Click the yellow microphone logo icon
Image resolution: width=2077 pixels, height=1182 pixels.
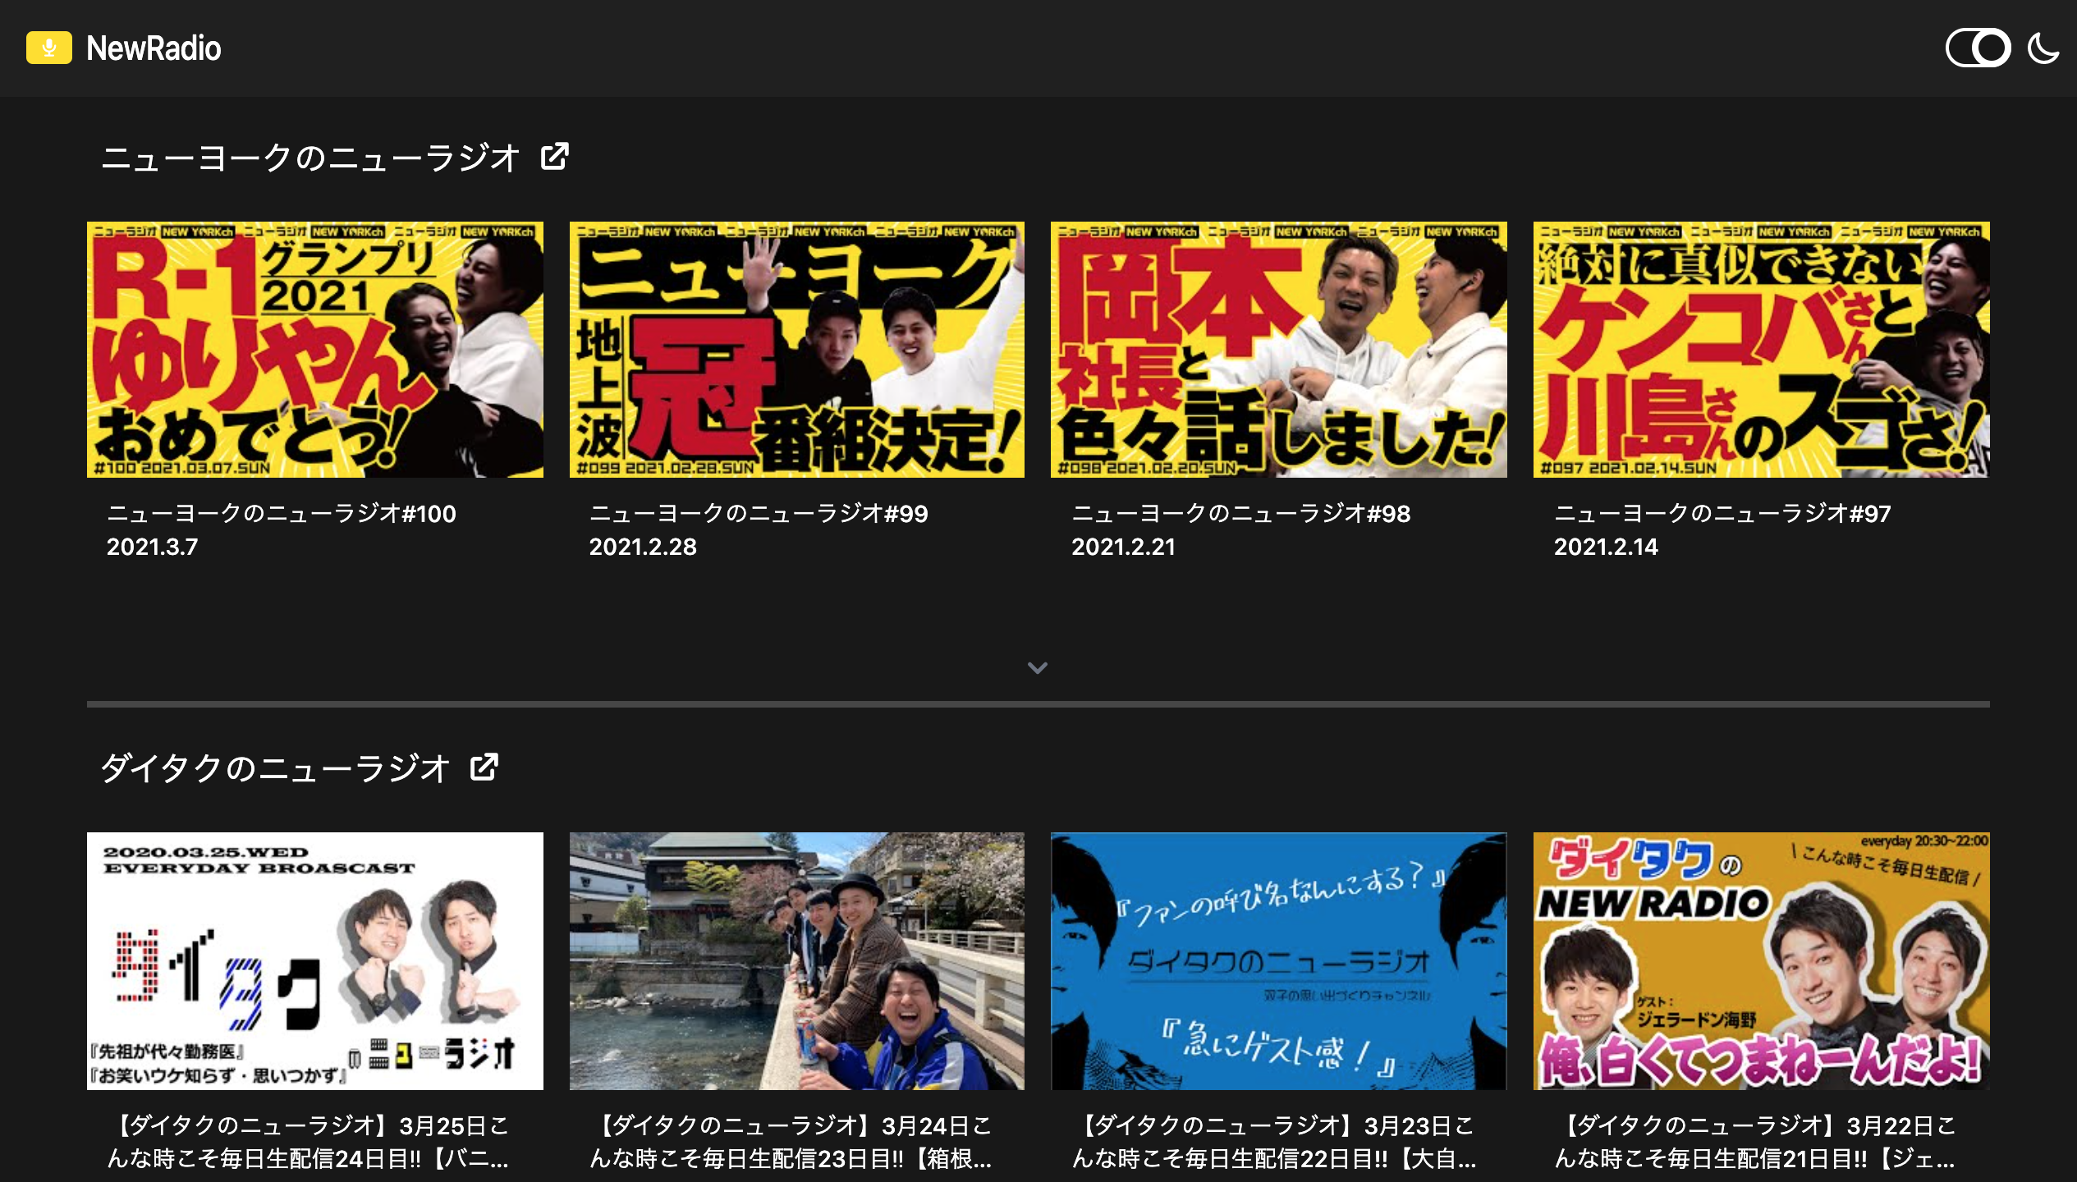49,48
